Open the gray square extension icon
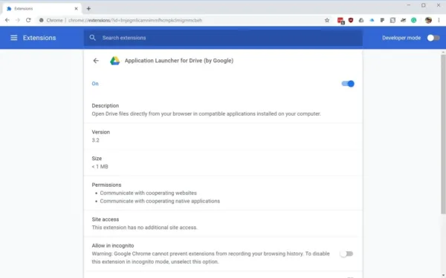Viewport: 446px width, 278px height. pyautogui.click(x=392, y=20)
